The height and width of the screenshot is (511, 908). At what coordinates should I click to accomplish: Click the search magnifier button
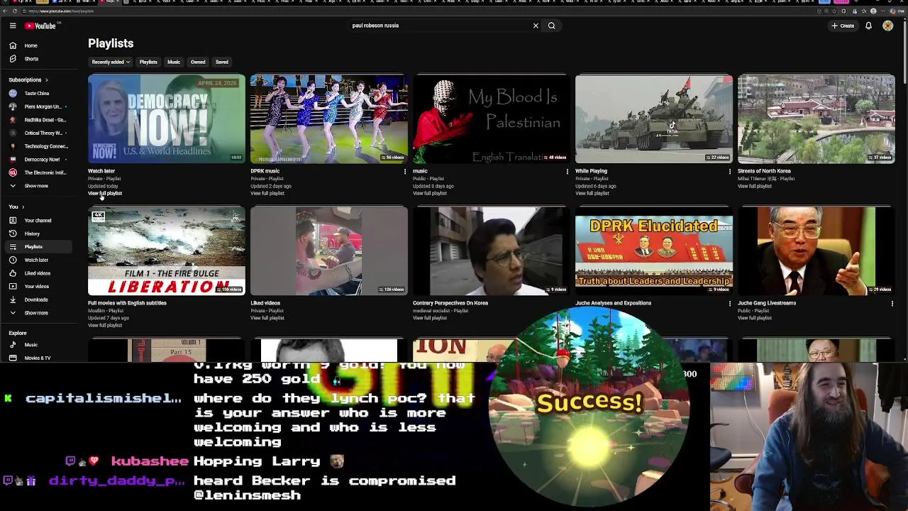coord(551,26)
